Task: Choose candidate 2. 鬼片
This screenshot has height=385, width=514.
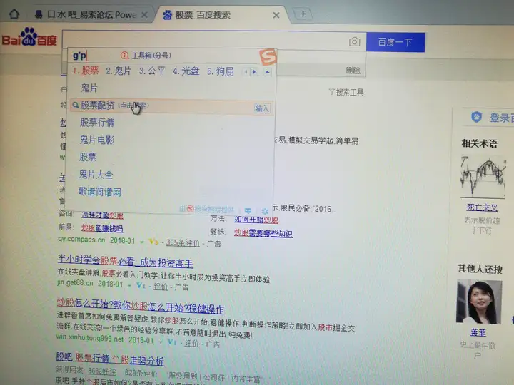Action: tap(119, 71)
